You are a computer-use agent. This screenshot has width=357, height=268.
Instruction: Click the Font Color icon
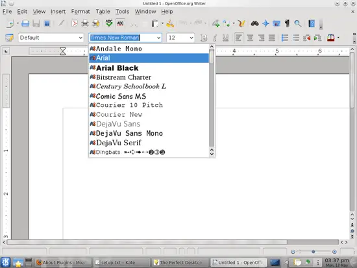coord(330,38)
